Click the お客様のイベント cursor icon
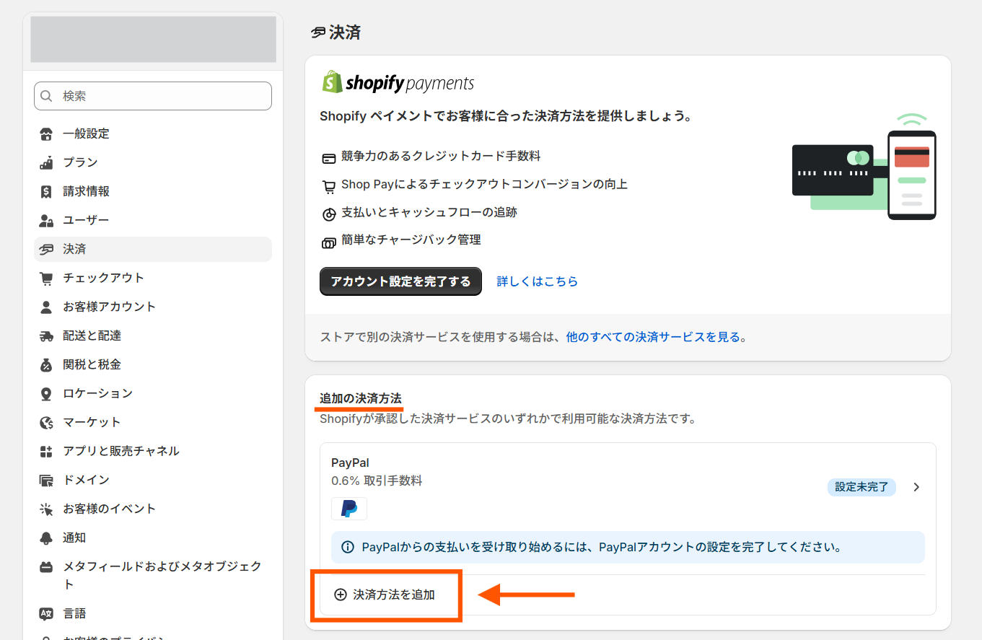 click(x=46, y=509)
